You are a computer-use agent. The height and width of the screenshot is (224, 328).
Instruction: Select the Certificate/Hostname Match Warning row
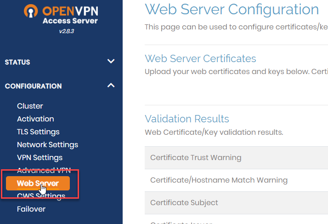tap(236, 180)
